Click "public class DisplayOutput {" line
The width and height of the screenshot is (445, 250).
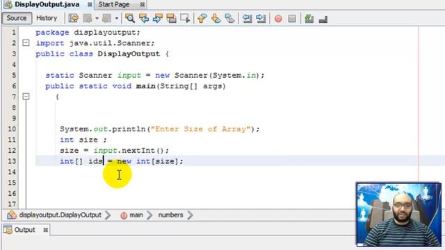[x=102, y=54]
